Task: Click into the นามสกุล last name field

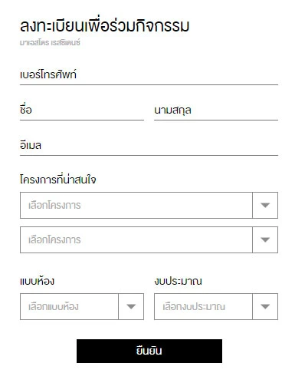Action: pyautogui.click(x=216, y=111)
